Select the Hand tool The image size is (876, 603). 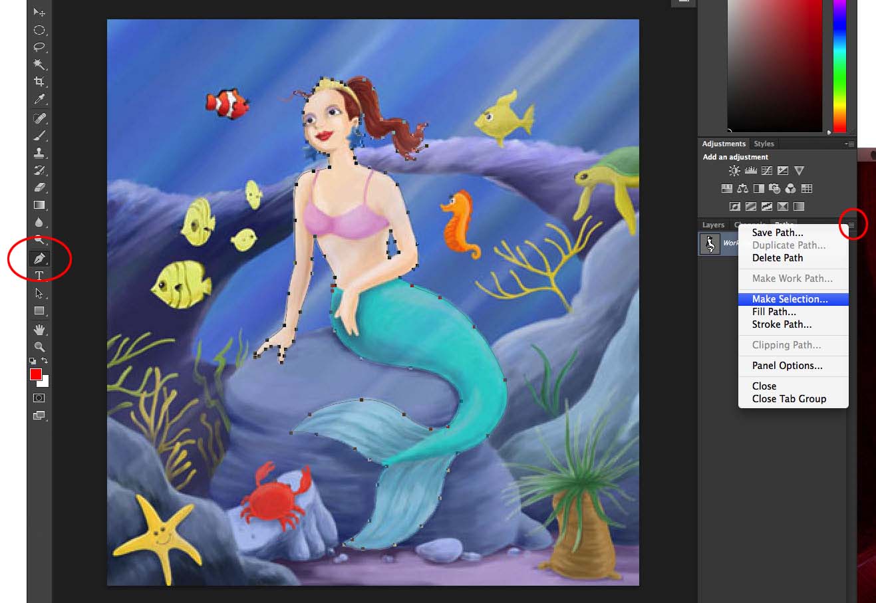tap(39, 329)
